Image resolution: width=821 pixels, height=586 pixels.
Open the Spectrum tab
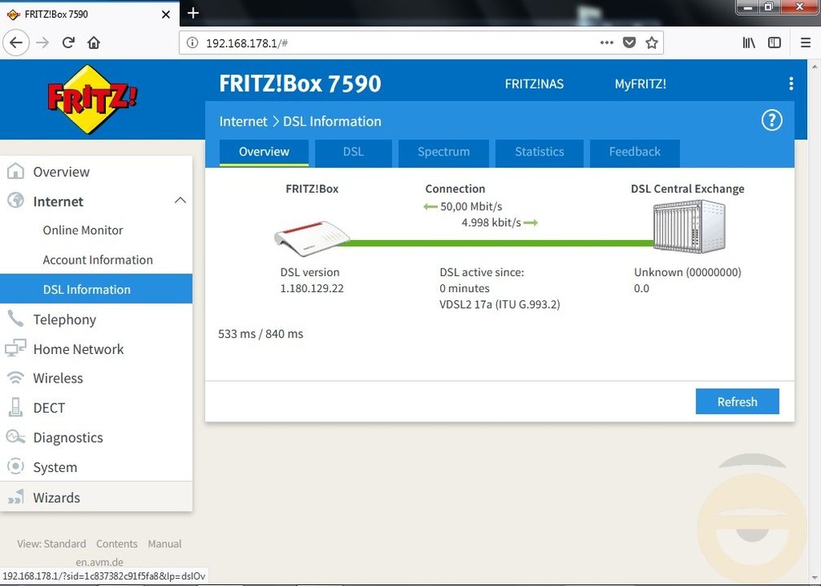(x=443, y=152)
